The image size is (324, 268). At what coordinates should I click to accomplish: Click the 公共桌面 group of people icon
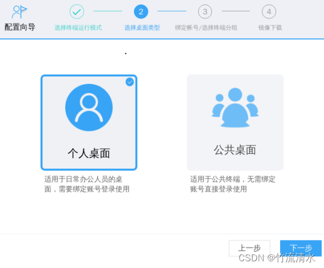[x=235, y=107]
